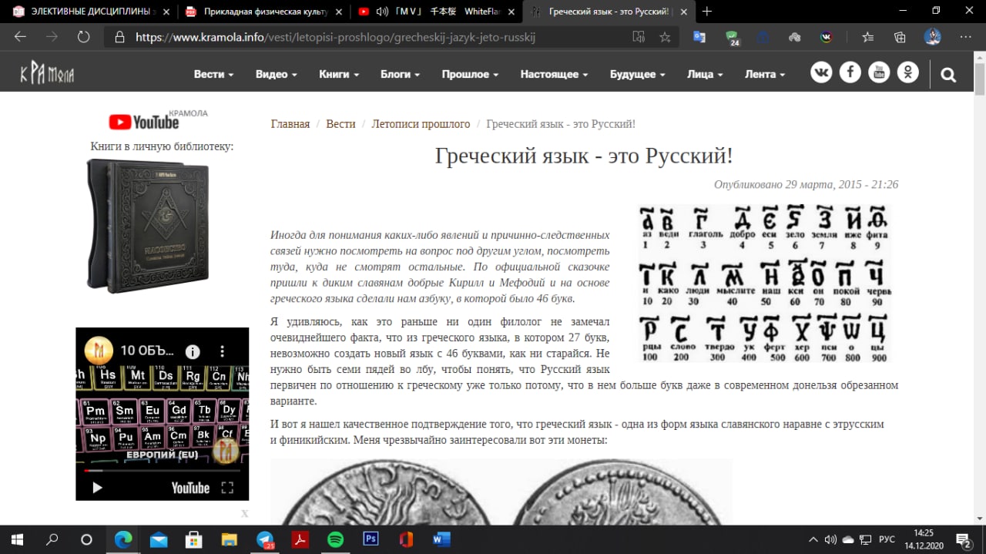This screenshot has height=554, width=986.
Task: Visit Kramola YouTube channel header icon
Action: tap(879, 72)
